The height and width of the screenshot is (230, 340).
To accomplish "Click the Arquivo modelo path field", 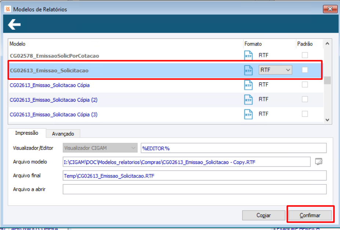I will point(187,162).
